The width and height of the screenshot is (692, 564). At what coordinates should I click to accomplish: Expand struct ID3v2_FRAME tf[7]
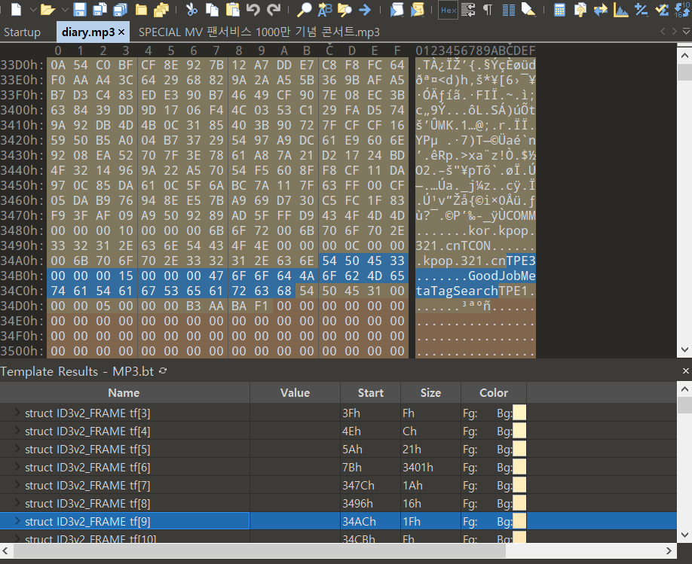click(17, 485)
